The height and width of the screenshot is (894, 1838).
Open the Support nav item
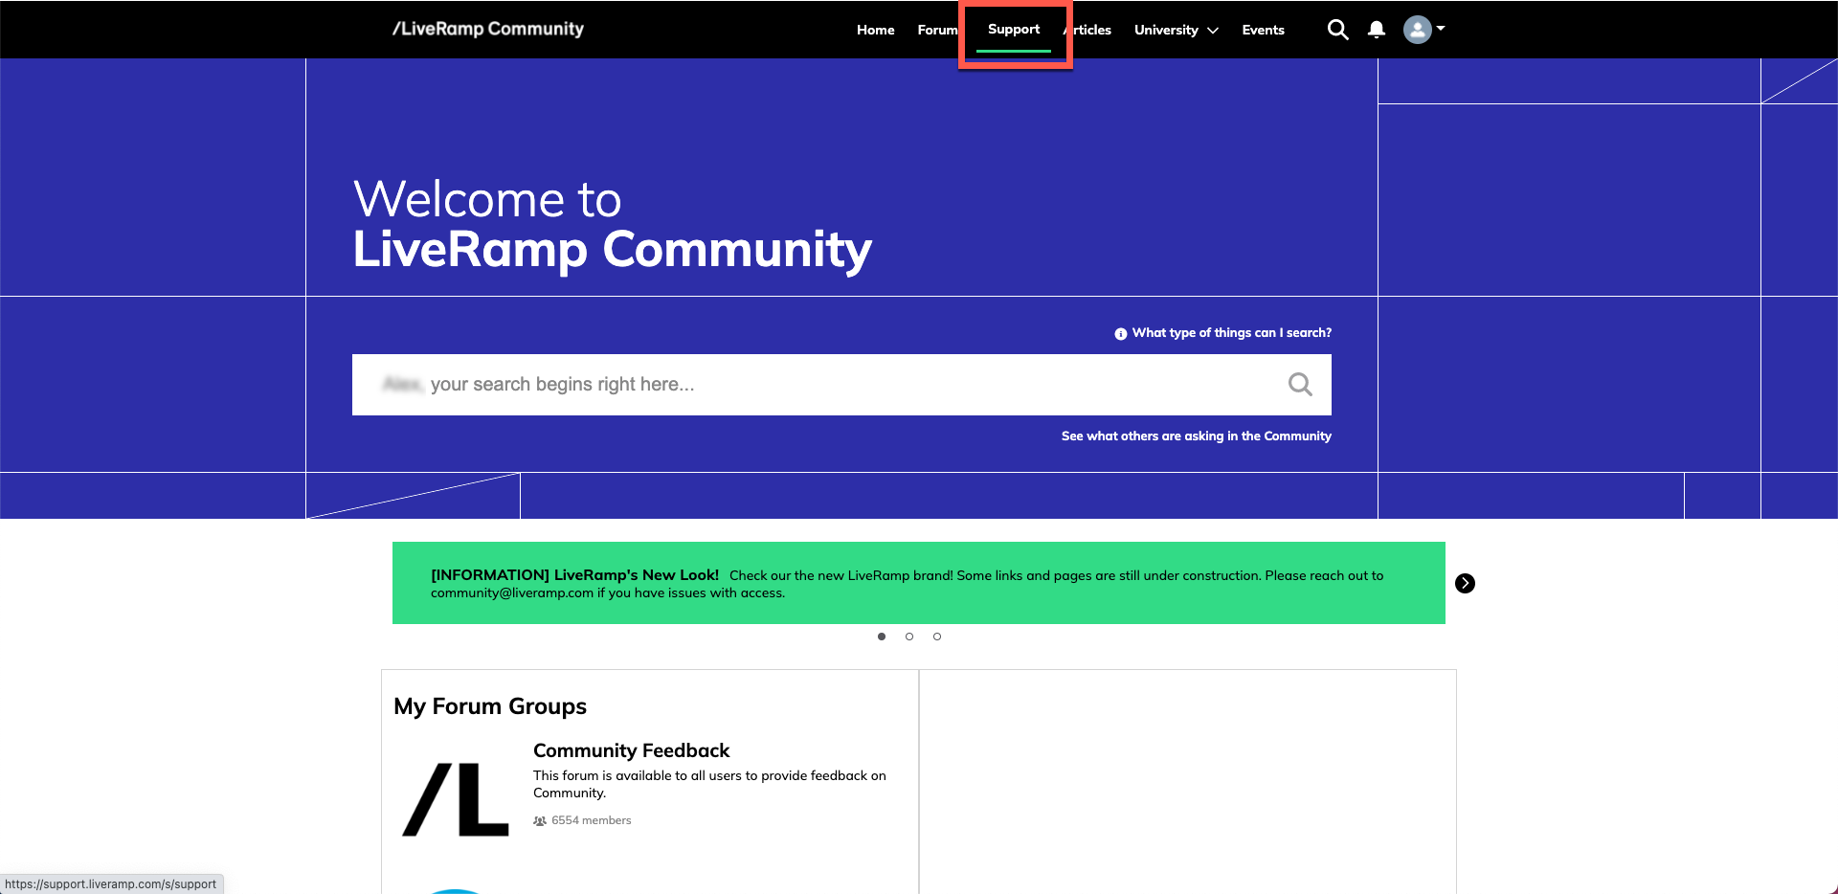tap(1014, 30)
